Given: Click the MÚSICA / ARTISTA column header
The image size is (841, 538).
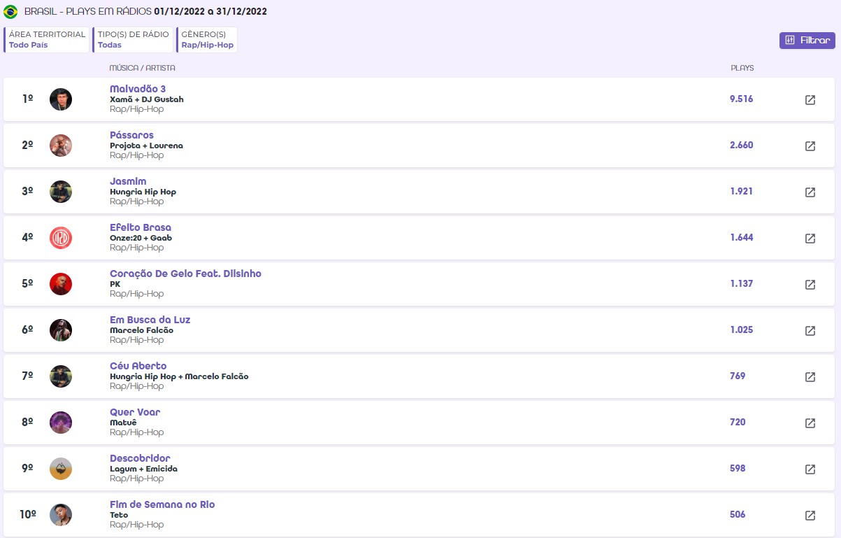Looking at the screenshot, I should 143,69.
